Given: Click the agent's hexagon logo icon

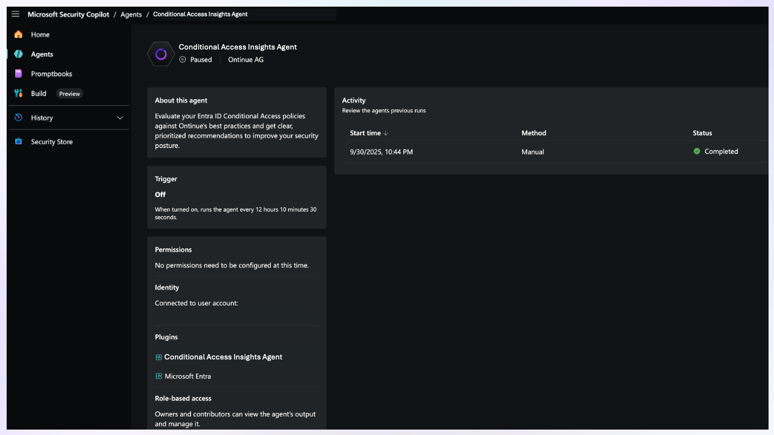Looking at the screenshot, I should pos(161,54).
